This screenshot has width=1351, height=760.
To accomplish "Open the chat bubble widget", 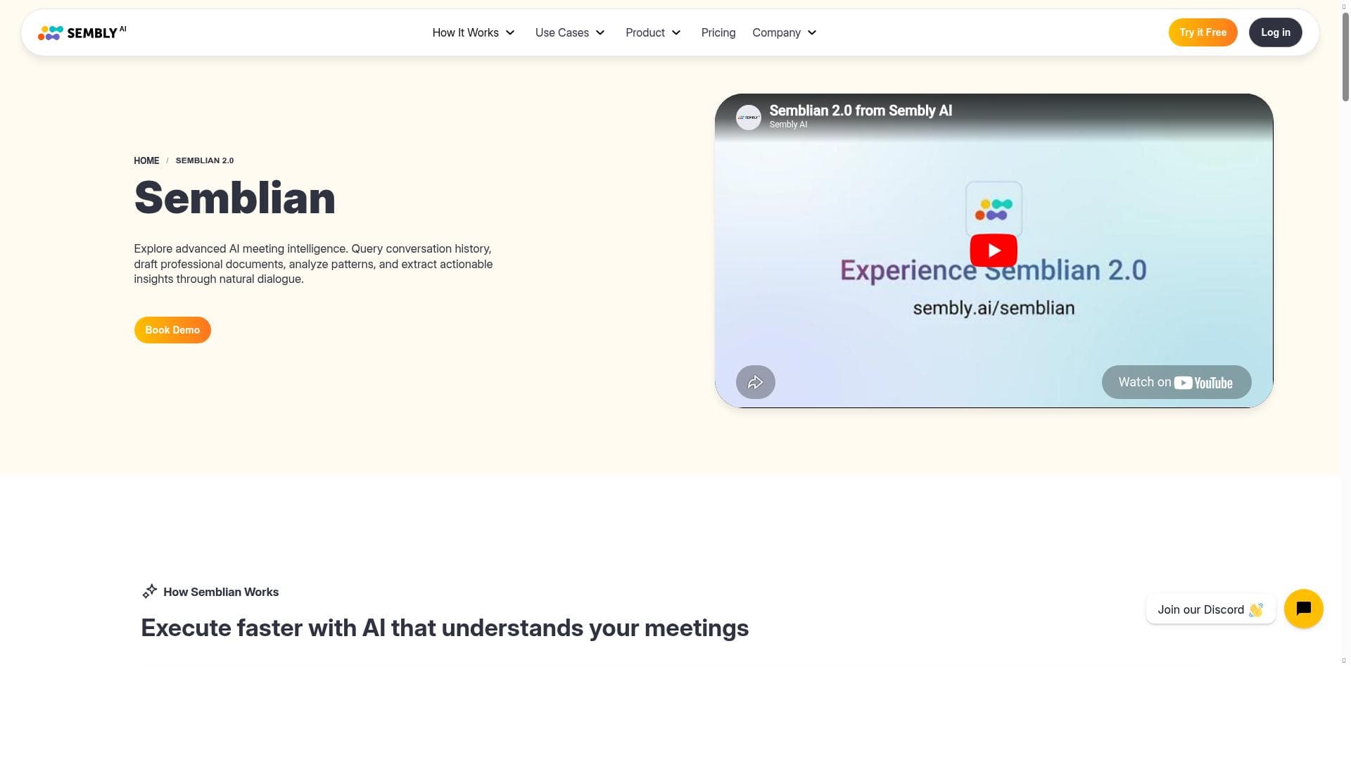I will 1303,609.
